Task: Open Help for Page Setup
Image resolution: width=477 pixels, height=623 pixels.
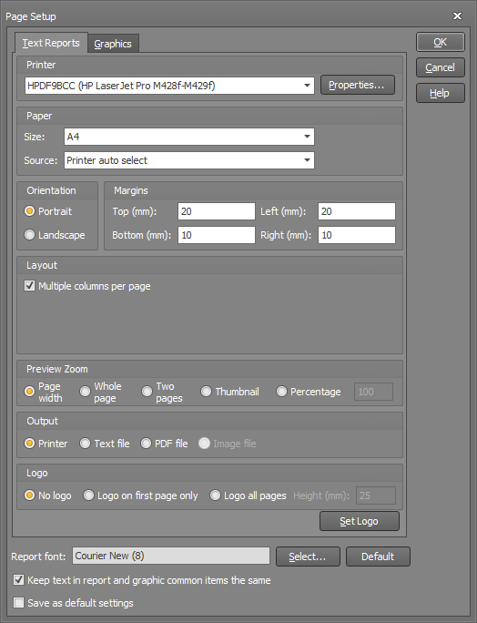Action: [440, 93]
